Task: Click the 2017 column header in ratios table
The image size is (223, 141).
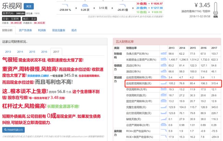Action: point(214,48)
